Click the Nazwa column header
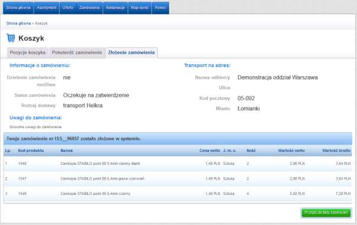Image resolution: width=357 pixels, height=225 pixels. [x=66, y=151]
